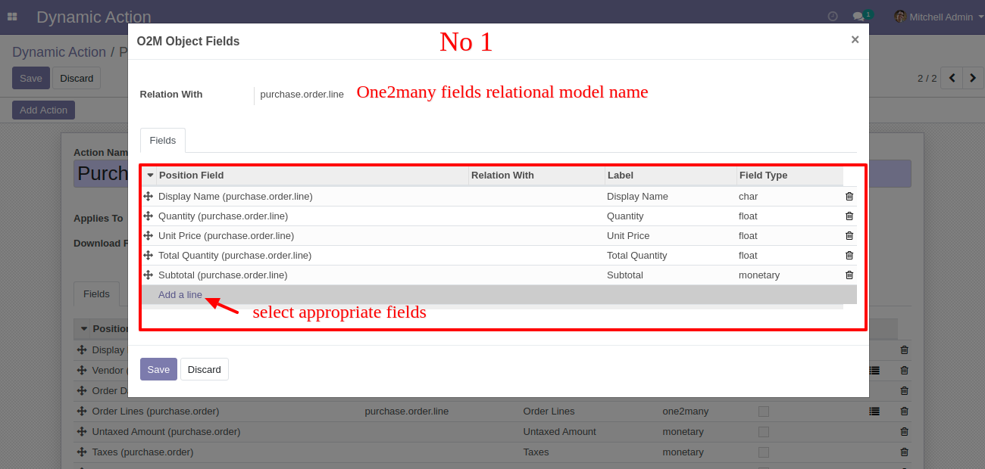Grab the drag handle of Unit Price row
Viewport: 985px width, 469px height.
tap(149, 235)
